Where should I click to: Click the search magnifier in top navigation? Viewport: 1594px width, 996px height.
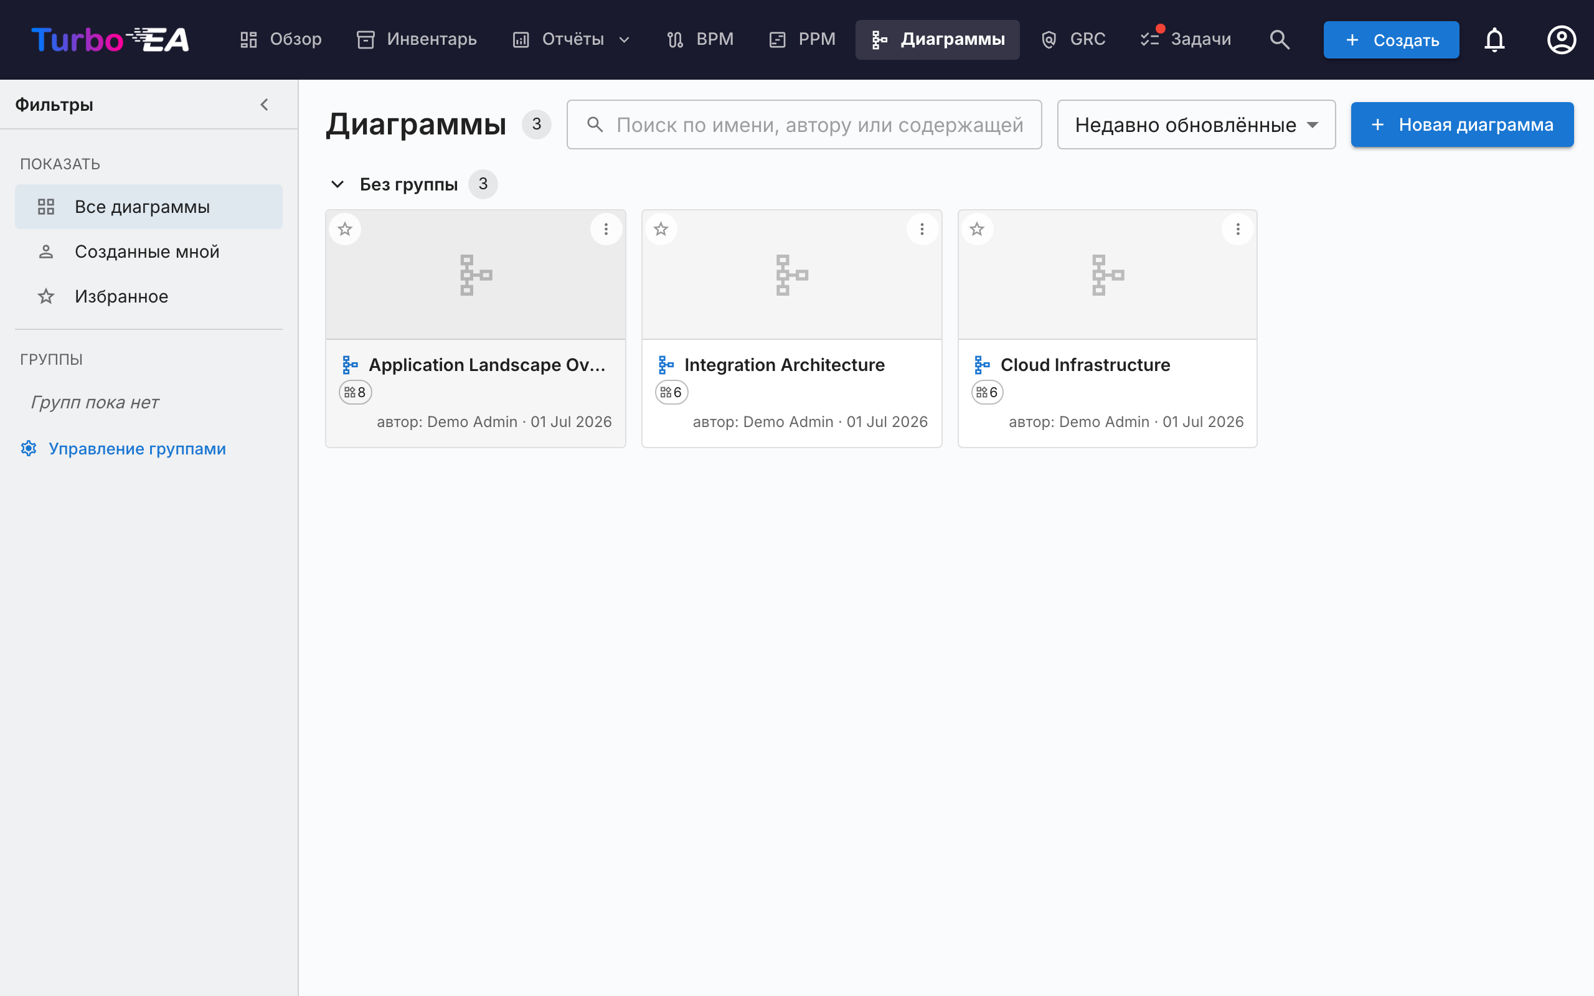[x=1279, y=39]
